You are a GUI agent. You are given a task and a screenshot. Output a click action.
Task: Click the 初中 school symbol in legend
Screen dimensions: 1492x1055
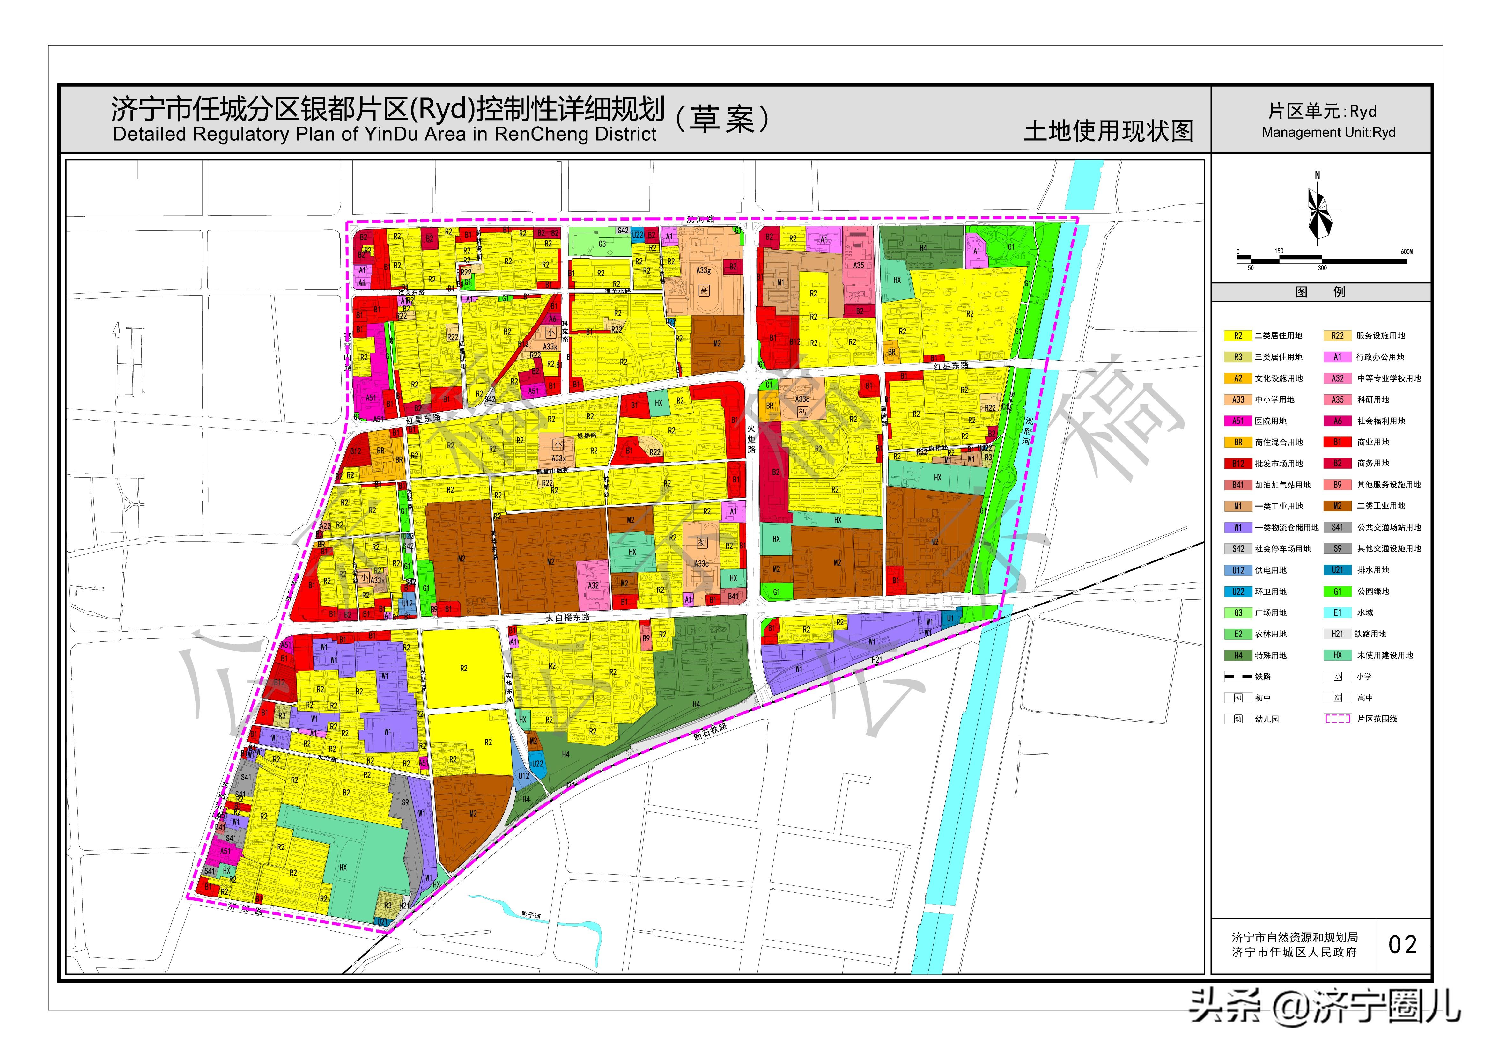click(x=1238, y=698)
